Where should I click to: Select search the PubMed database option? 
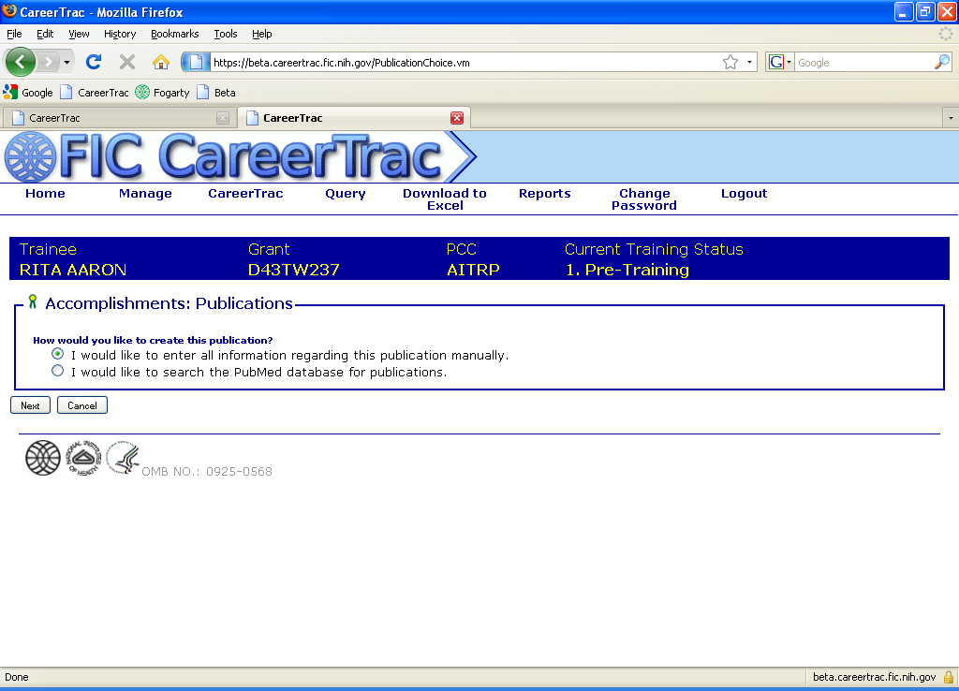click(57, 371)
